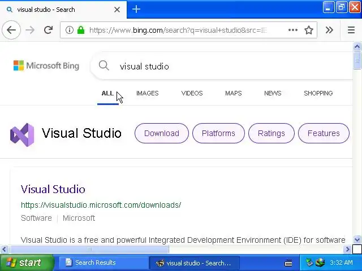
Task: Show site information via the info icon
Action: click(69, 30)
